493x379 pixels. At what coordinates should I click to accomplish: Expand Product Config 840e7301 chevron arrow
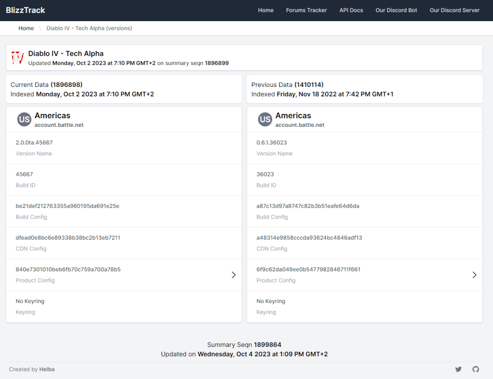coord(234,275)
